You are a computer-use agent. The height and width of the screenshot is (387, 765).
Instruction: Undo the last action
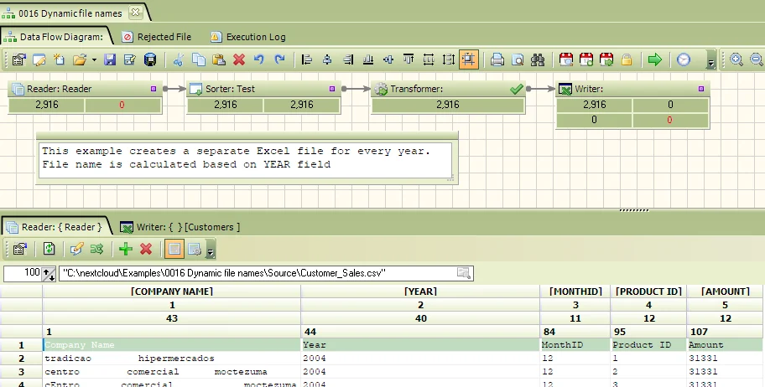tap(259, 59)
